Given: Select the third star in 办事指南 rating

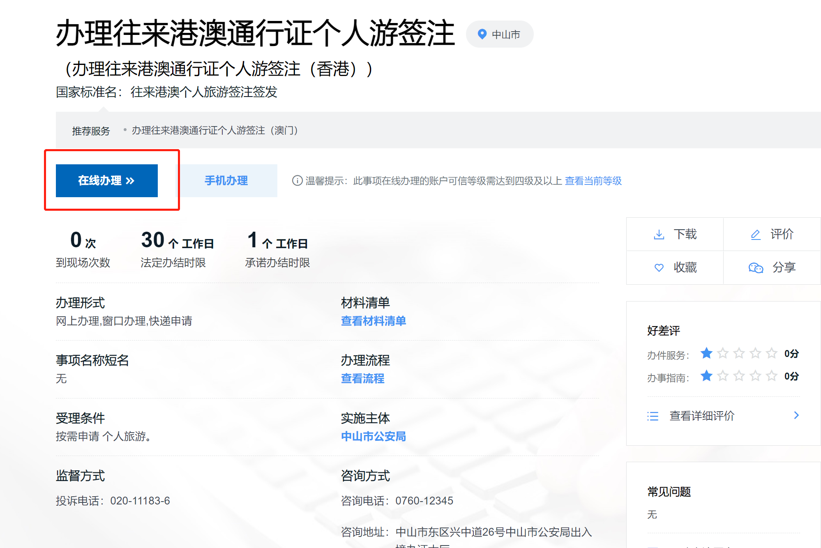Looking at the screenshot, I should 739,376.
